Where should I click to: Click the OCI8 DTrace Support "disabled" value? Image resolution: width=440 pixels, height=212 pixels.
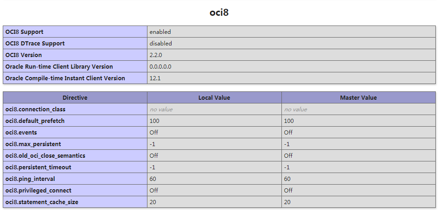[x=160, y=44]
